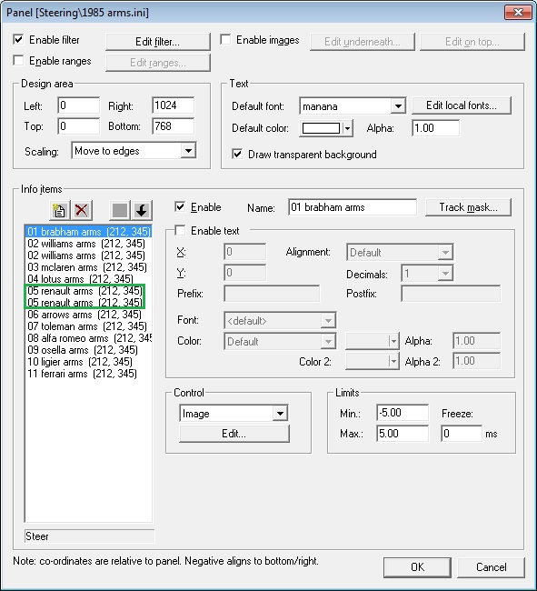
Task: Select 09 osella arms entry
Action: (x=88, y=350)
